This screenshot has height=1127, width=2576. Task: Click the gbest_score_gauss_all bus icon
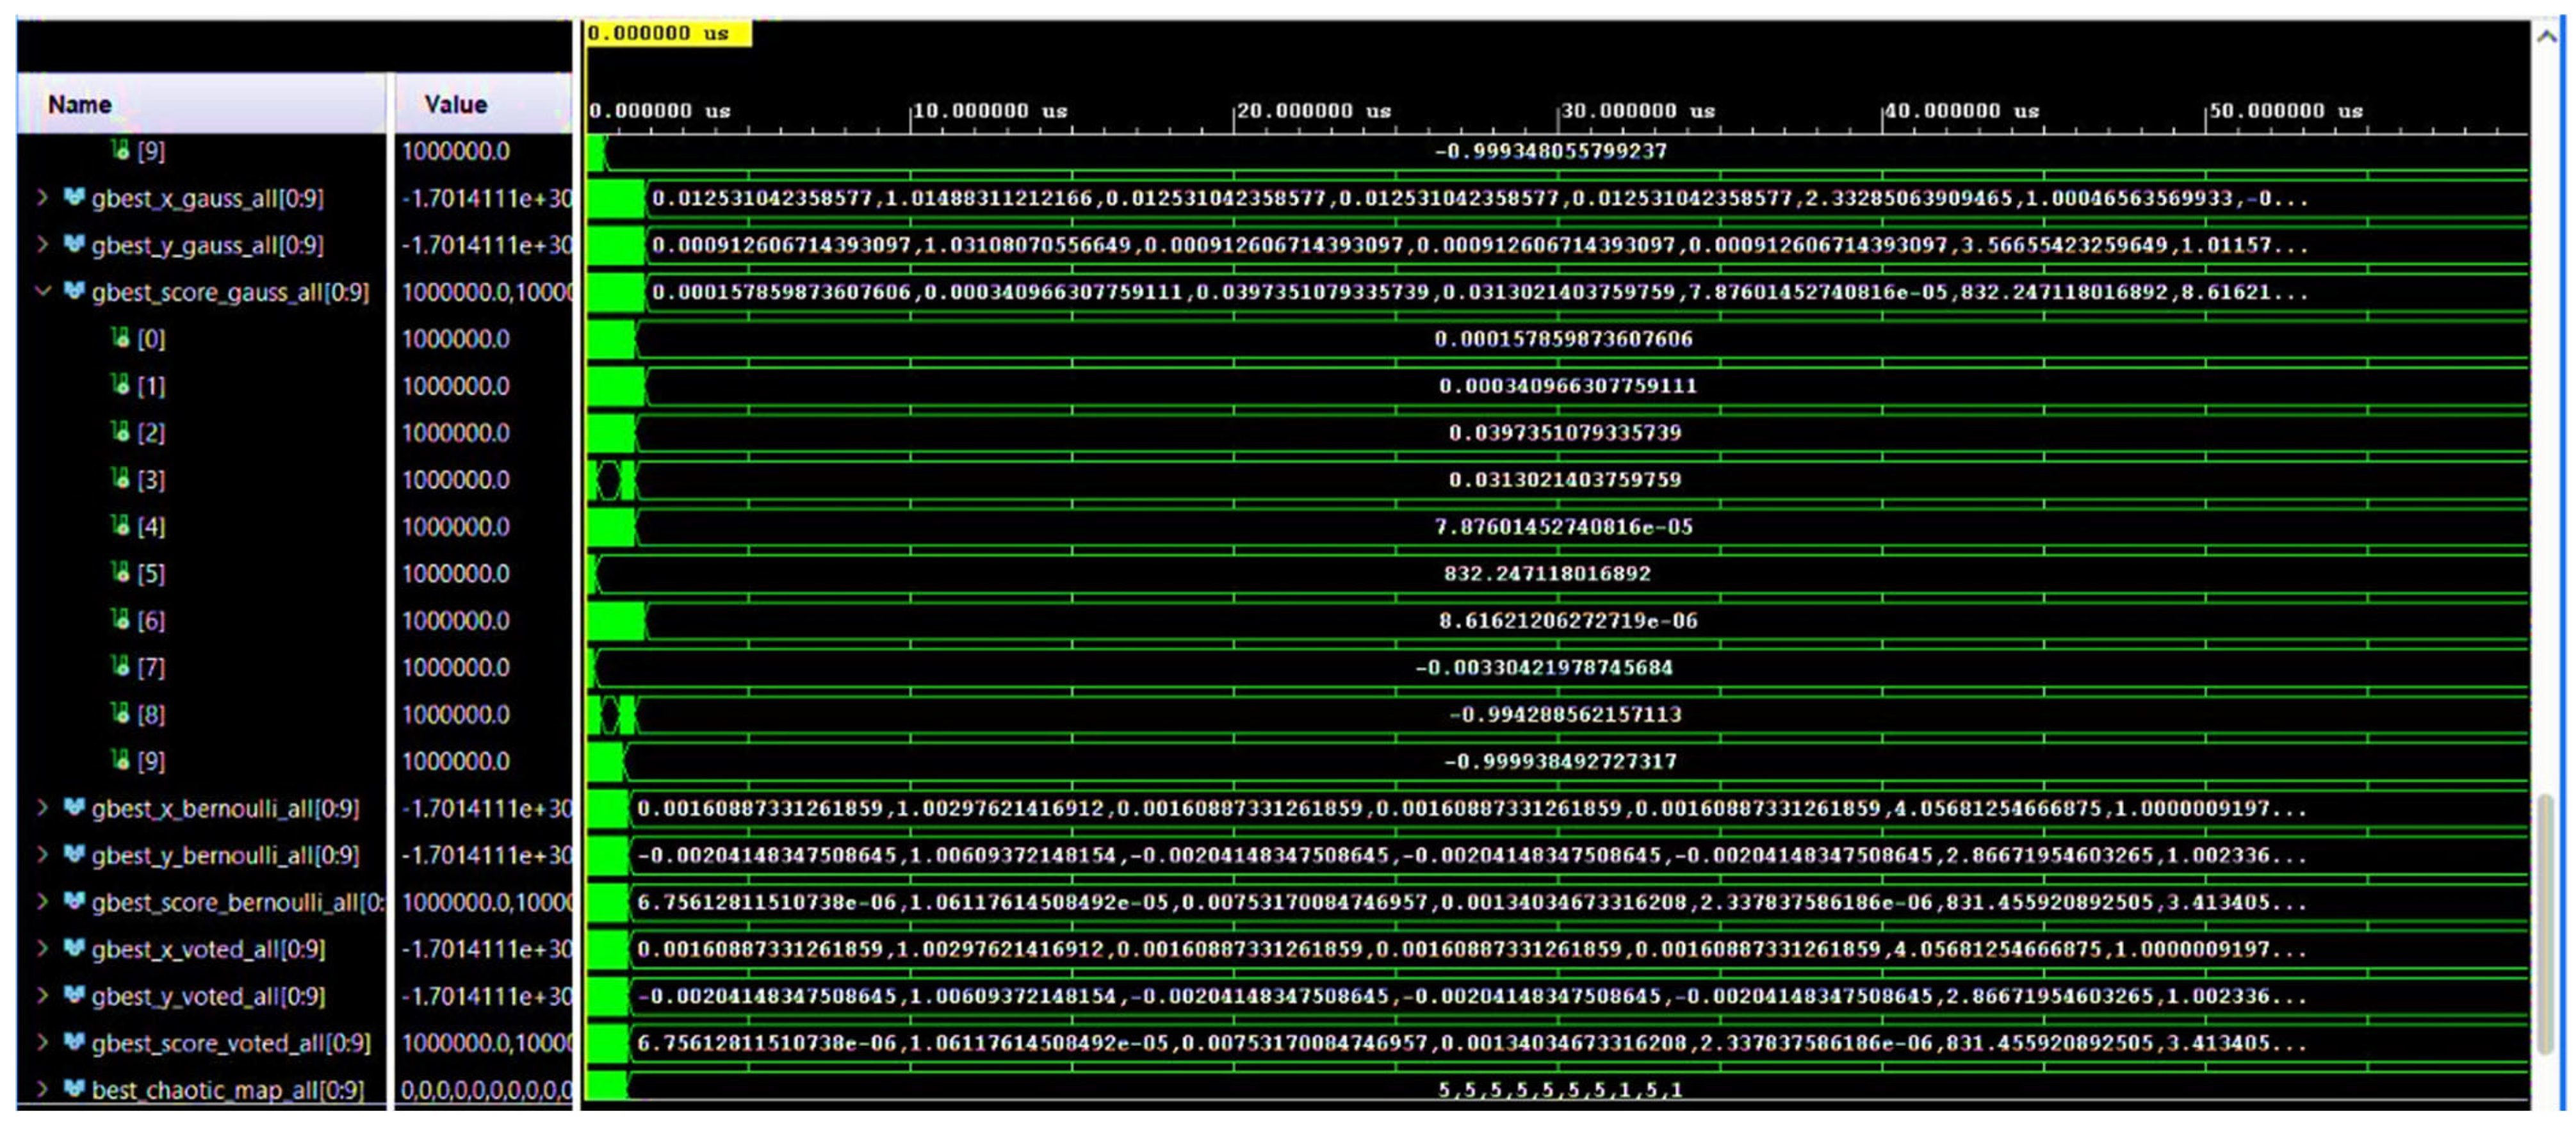74,291
